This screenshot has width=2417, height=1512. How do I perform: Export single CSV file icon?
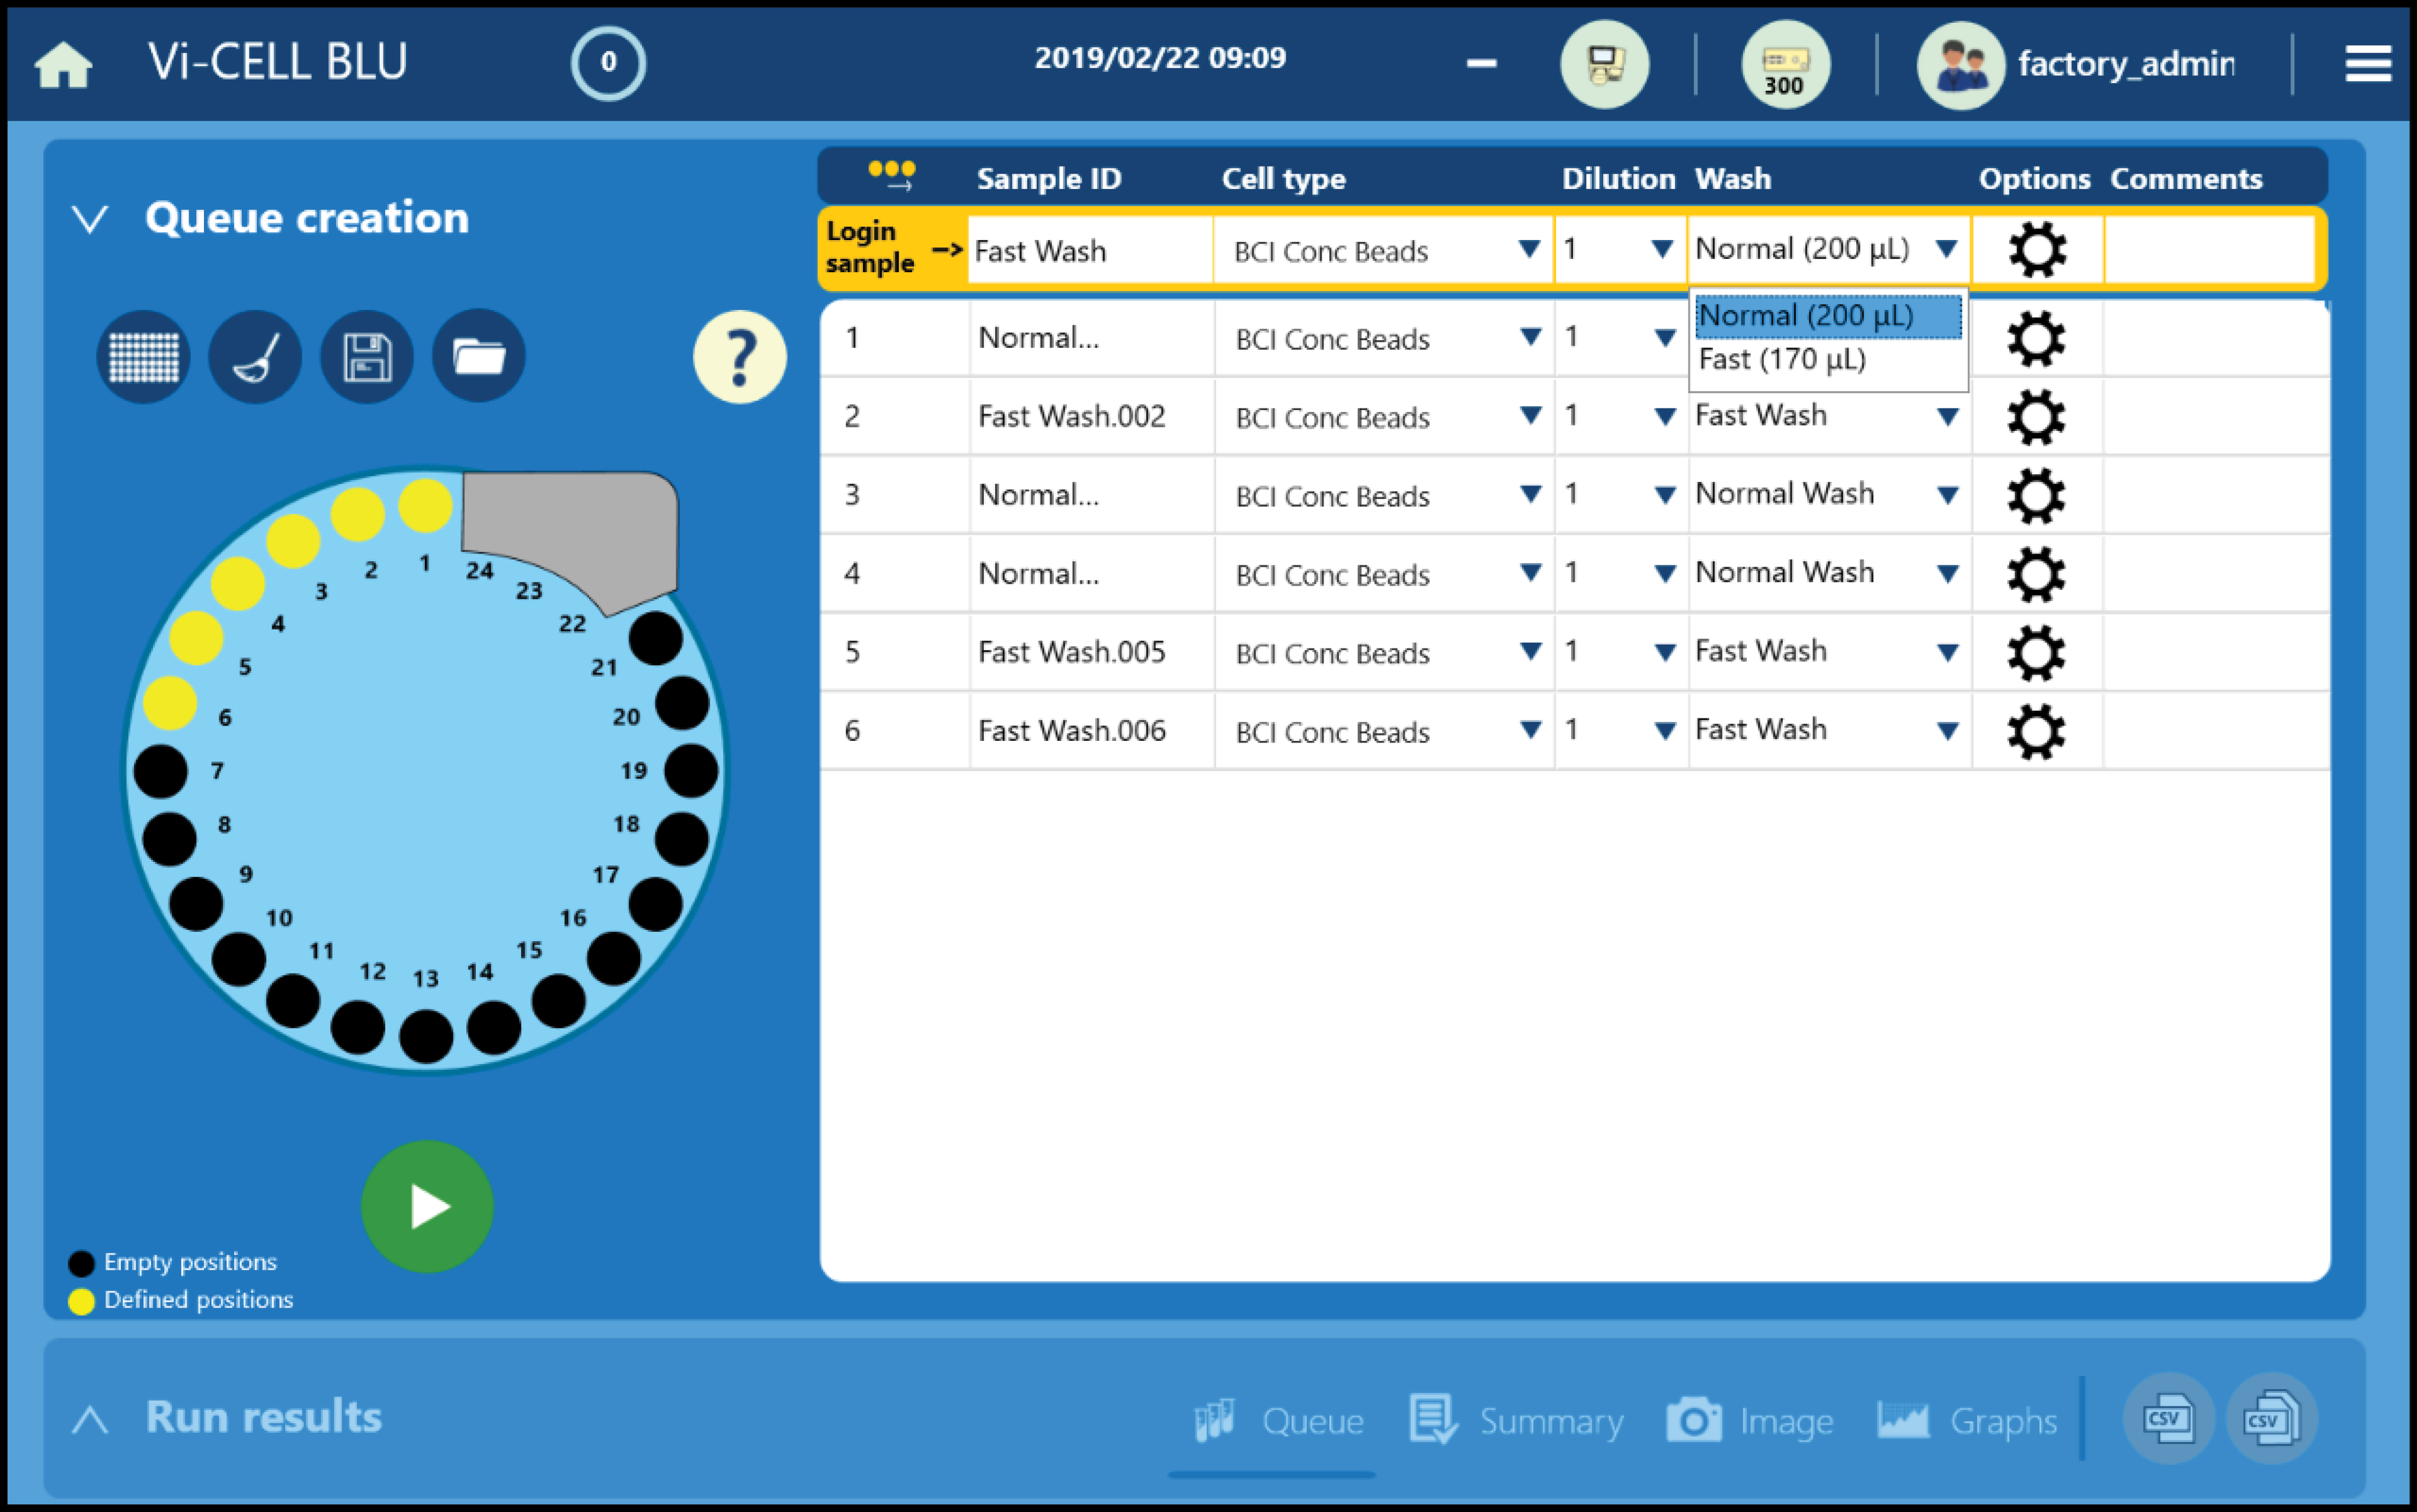coord(2168,1419)
